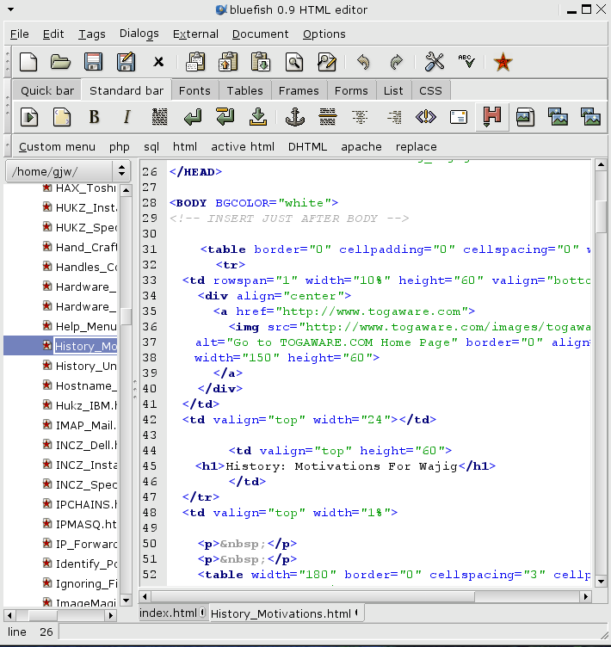Screen dimensions: 611x647
Task: Apply Italic formatting from the Standard bar
Action: [127, 117]
